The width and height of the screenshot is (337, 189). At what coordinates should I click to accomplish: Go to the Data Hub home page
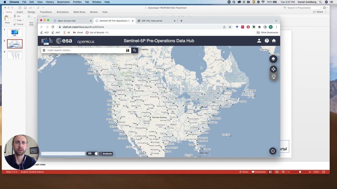pos(274,41)
